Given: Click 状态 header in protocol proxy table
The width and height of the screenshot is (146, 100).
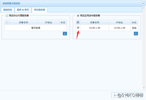Looking at the screenshot, I should coord(63,22).
